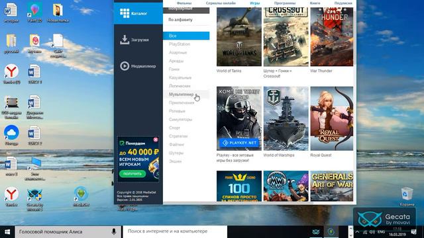Click the Gecata owl taskbar icon
Viewport: 424px width, 238px height.
pyautogui.click(x=316, y=232)
